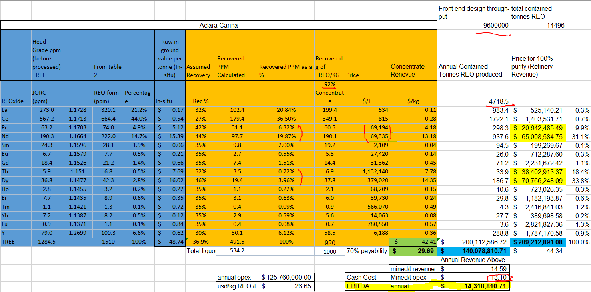Select the 'Dy' row label
Image resolution: width=591 pixels, height=292 pixels.
pos(16,180)
